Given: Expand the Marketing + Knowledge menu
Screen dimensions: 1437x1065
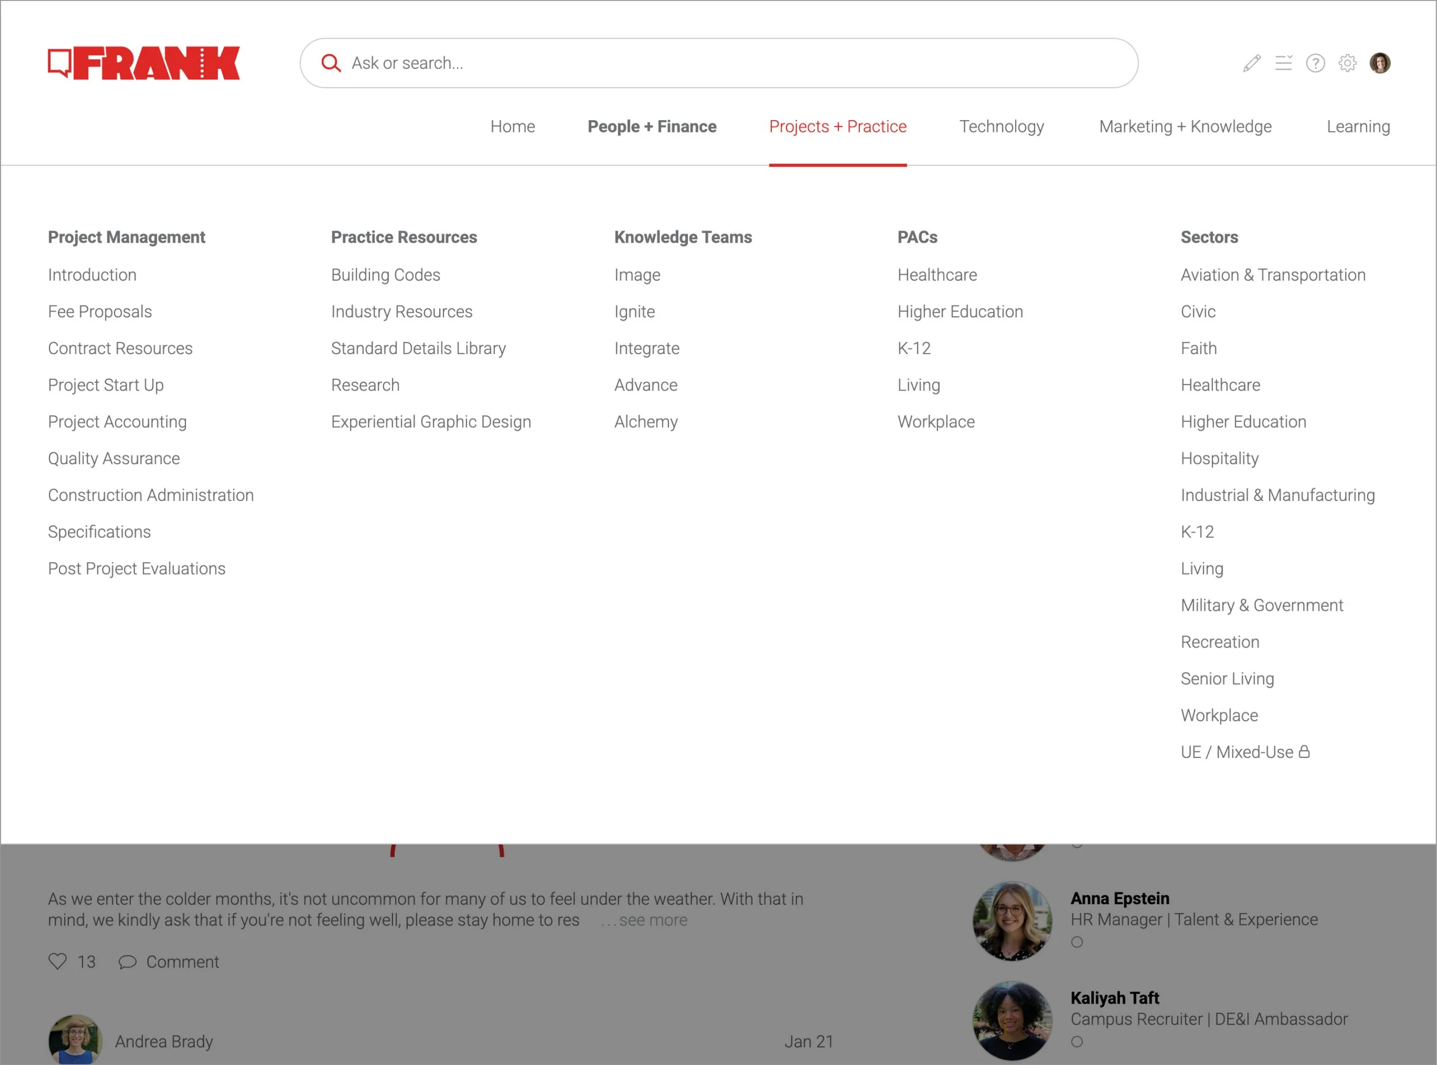Looking at the screenshot, I should pyautogui.click(x=1185, y=126).
